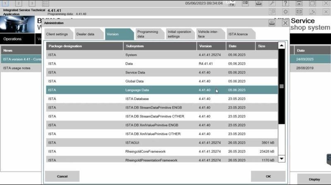Click the 23428 kB size cell
Screen dimensions: 331x185
point(267,152)
